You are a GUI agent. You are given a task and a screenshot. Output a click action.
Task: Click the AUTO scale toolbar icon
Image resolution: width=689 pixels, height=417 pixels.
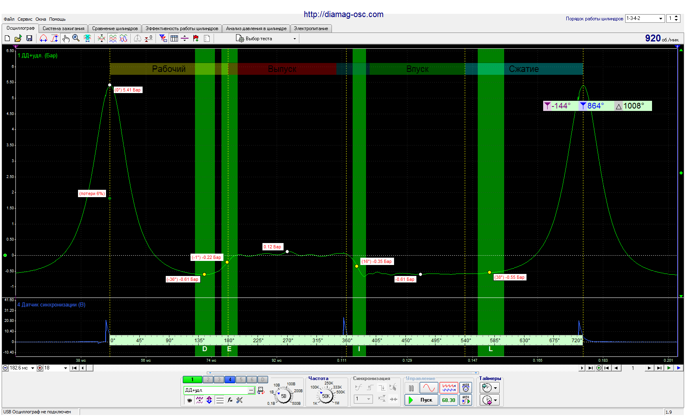tap(138, 38)
